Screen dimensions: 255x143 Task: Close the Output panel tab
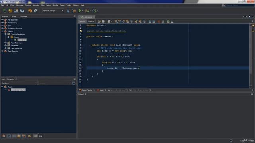point(86,94)
